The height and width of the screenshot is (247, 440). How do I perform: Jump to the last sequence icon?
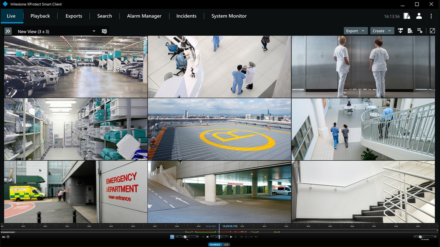point(256,237)
